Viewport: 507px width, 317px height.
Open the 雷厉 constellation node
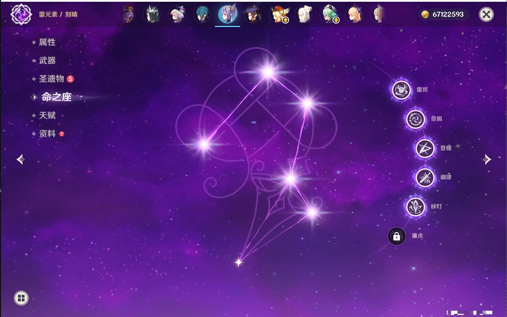(x=401, y=90)
